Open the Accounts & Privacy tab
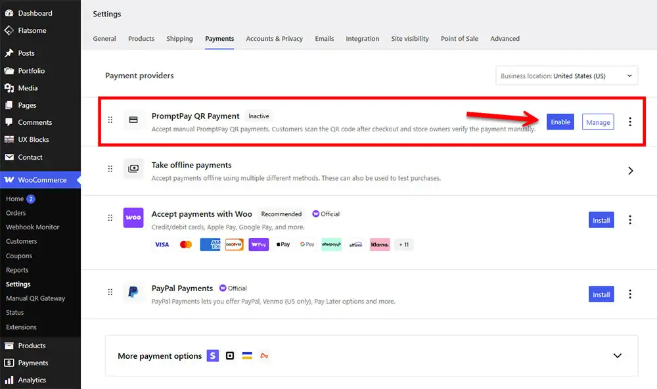 click(275, 39)
